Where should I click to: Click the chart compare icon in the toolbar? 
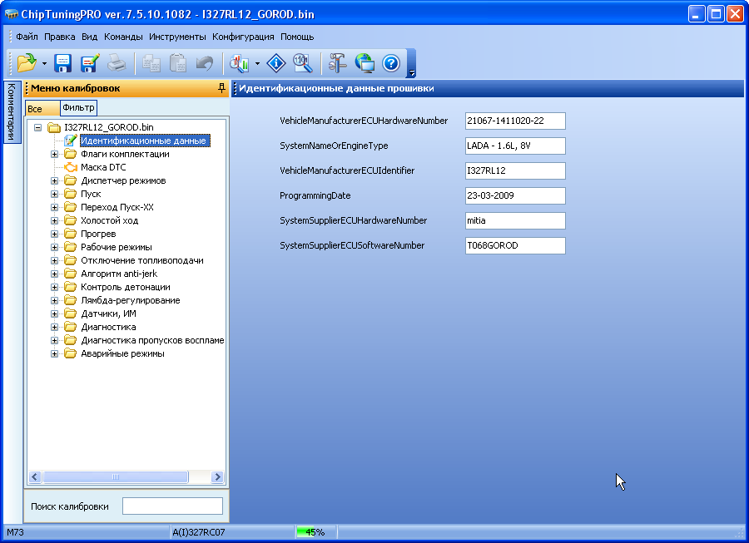pyautogui.click(x=240, y=63)
